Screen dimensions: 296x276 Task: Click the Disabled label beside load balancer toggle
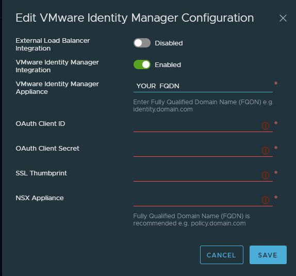click(169, 43)
